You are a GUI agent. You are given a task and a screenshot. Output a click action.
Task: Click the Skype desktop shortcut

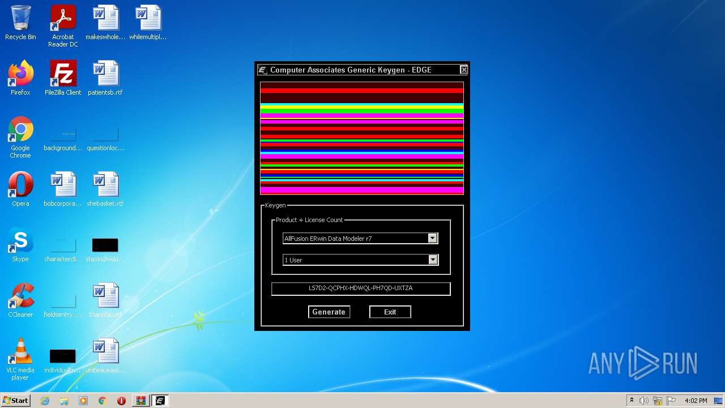point(20,245)
